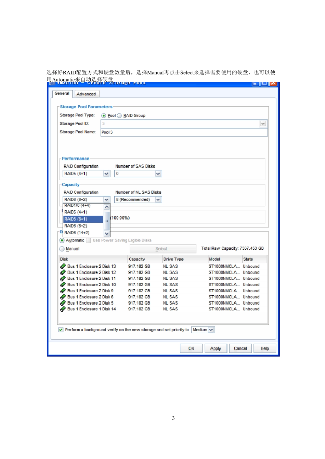Select the Manual disk selection radio button

pos(62,249)
